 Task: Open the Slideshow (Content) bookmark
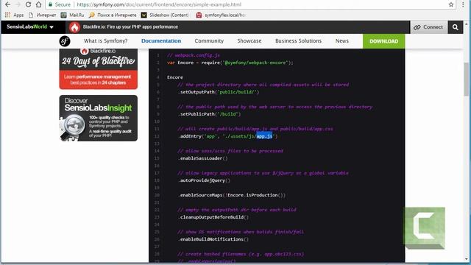coord(165,15)
